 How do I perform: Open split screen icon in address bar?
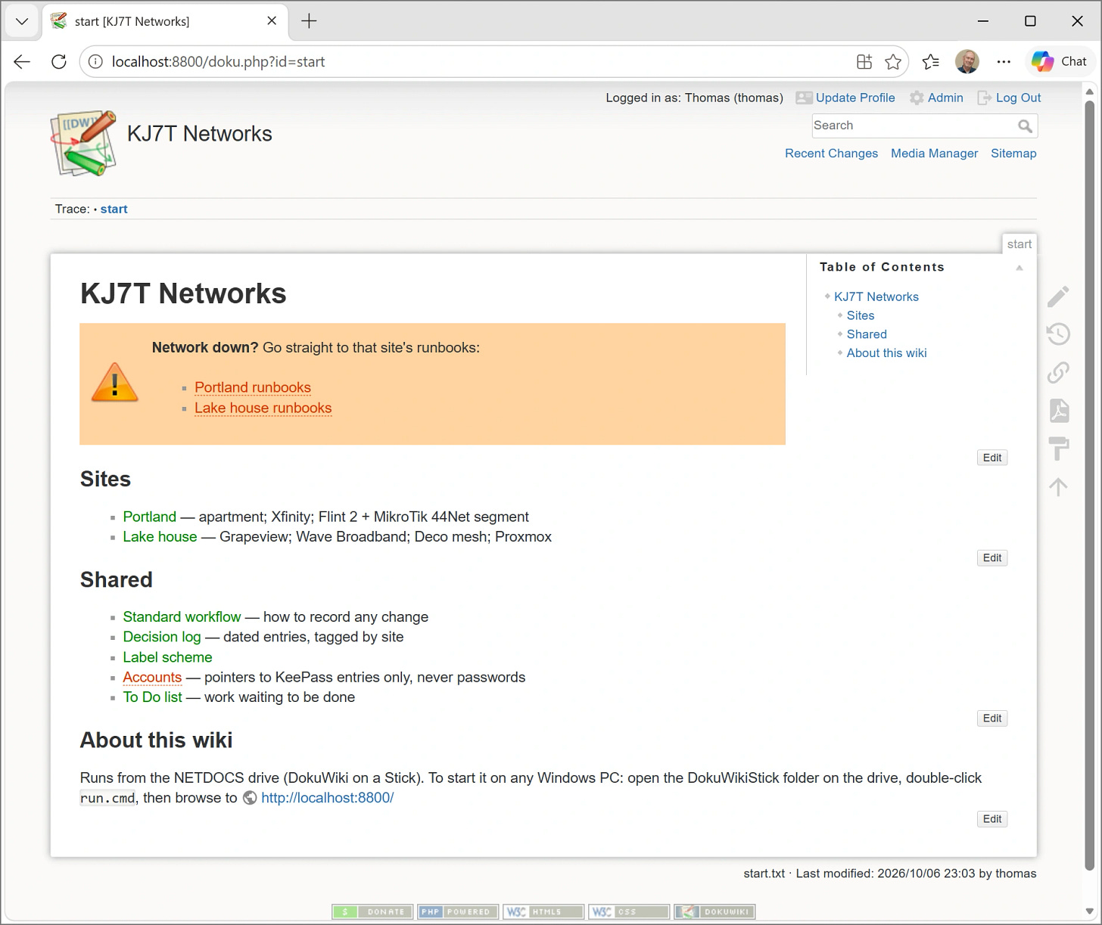pos(864,62)
